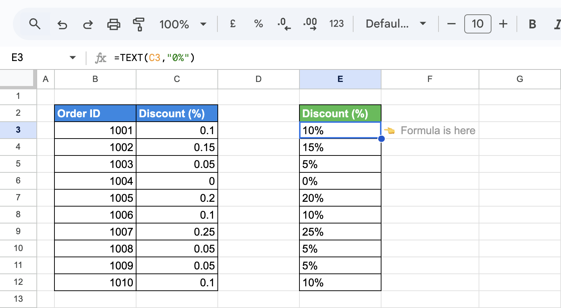Undo the last action

tap(62, 24)
